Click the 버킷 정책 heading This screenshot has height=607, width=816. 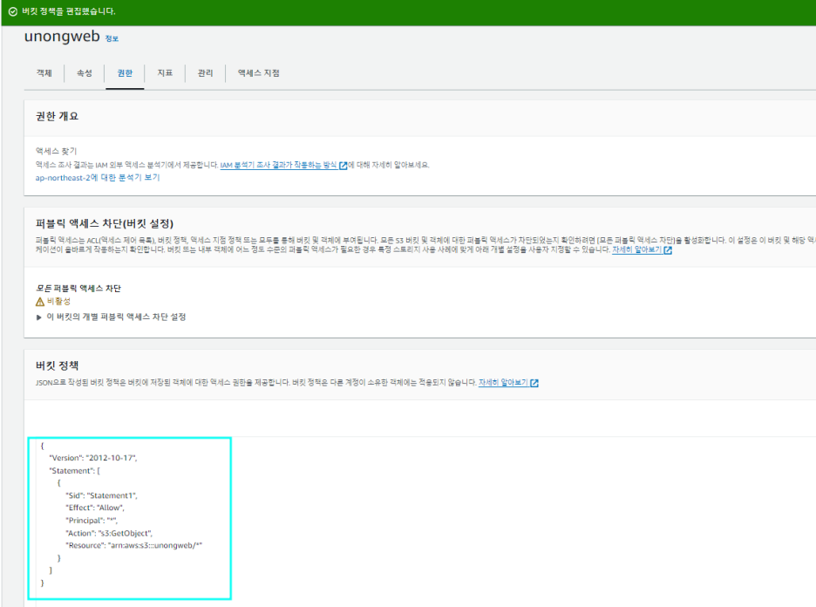tap(57, 365)
